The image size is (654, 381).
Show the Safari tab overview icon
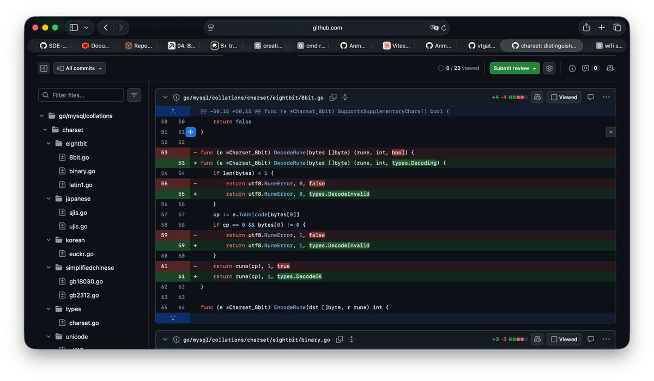(617, 27)
